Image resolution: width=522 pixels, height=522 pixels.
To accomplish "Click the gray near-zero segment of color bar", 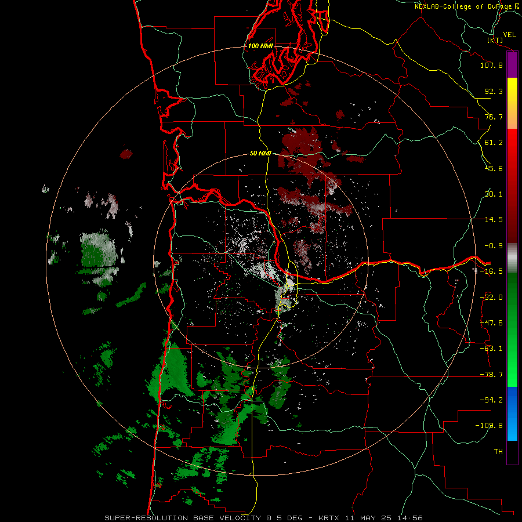I will (x=512, y=258).
